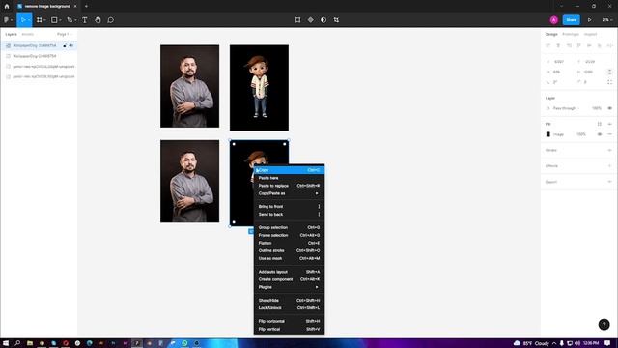The width and height of the screenshot is (618, 348).
Task: Remove the Image fill with minus icon
Action: pyautogui.click(x=609, y=134)
